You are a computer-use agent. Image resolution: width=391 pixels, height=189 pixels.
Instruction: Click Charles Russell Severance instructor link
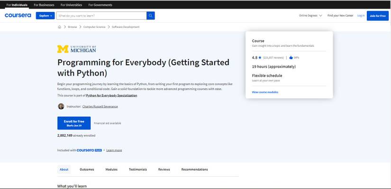(100, 106)
